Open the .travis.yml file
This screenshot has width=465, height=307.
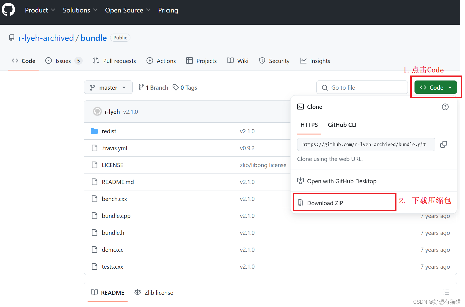[x=114, y=148]
